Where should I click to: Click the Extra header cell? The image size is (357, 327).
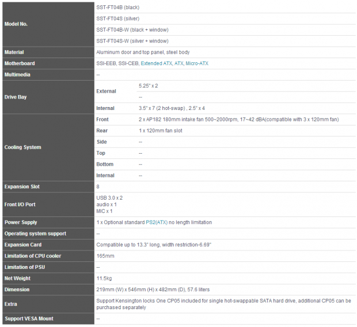pyautogui.click(x=48, y=304)
